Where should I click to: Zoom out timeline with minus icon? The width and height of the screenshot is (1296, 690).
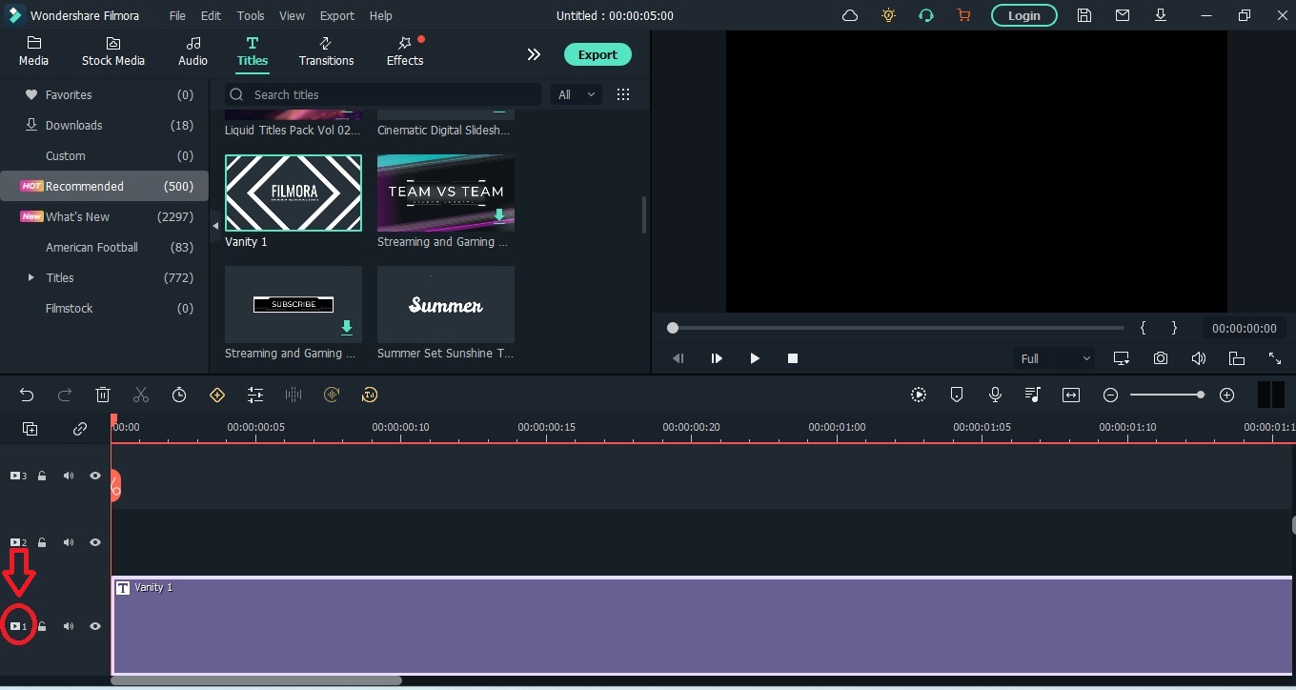point(1110,395)
